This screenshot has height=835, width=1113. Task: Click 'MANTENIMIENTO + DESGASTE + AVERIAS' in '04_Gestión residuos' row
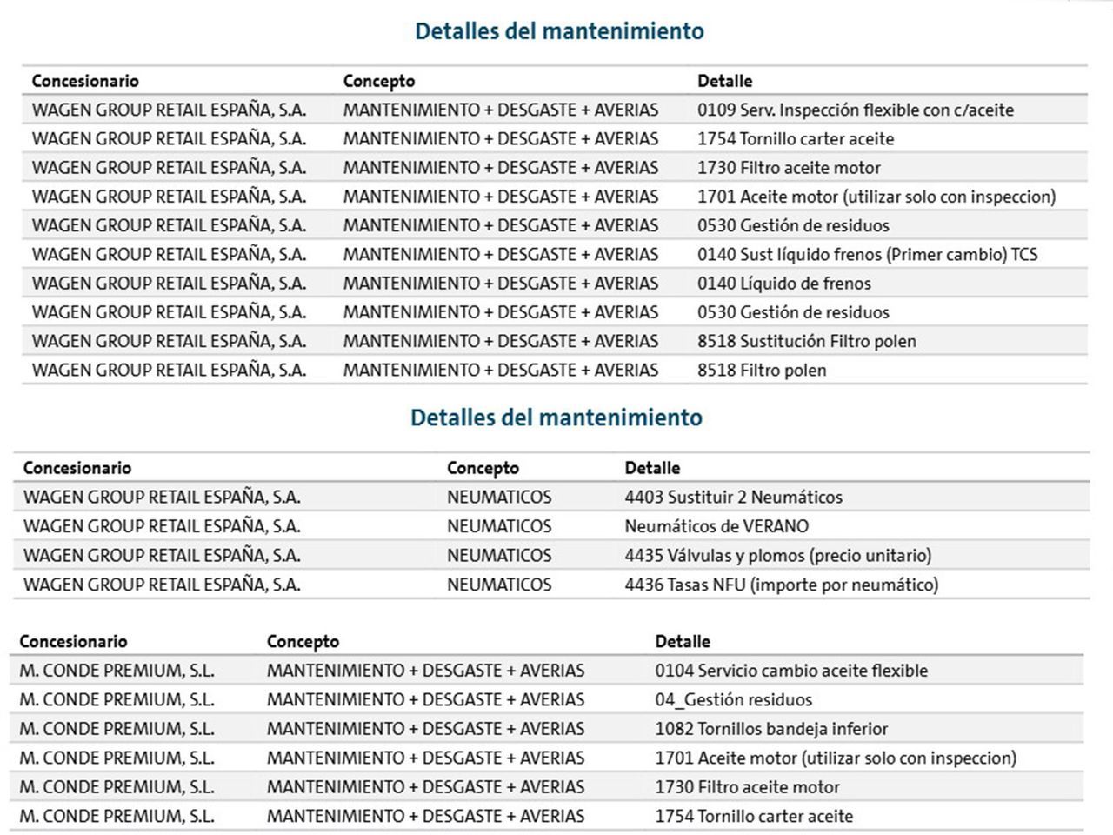click(x=425, y=699)
